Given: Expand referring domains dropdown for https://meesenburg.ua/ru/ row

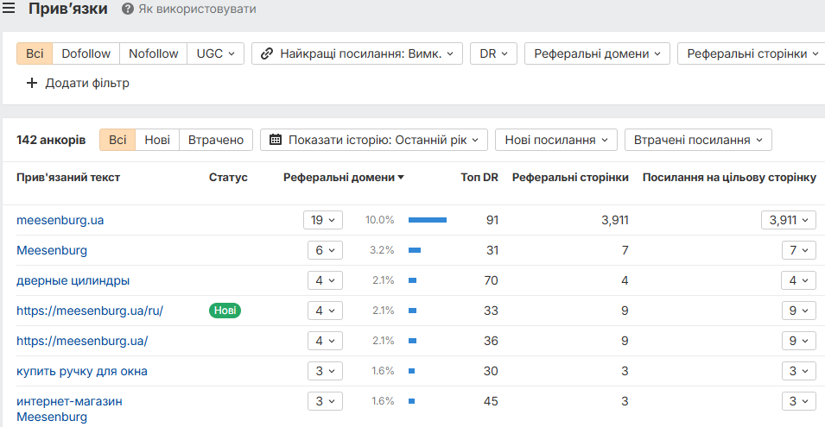Looking at the screenshot, I should pos(325,311).
